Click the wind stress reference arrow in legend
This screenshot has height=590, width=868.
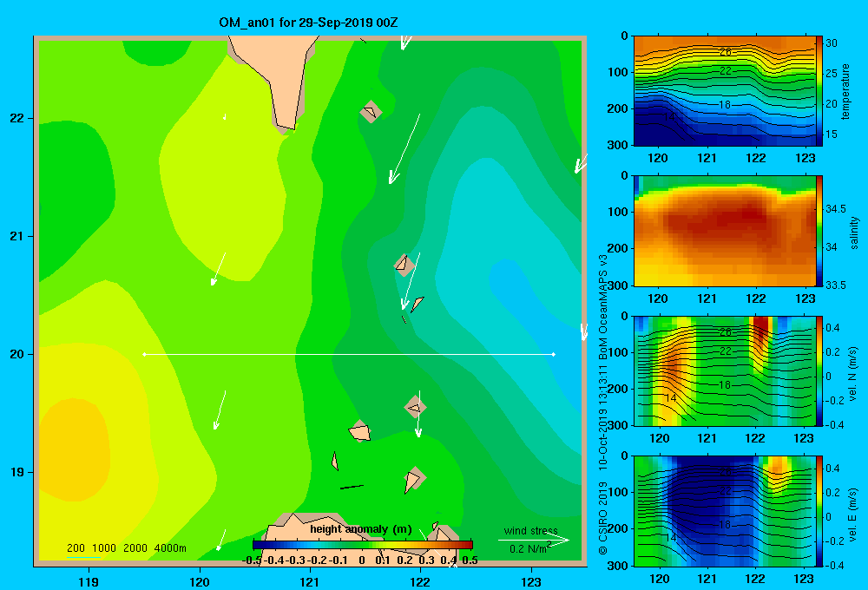pyautogui.click(x=534, y=541)
